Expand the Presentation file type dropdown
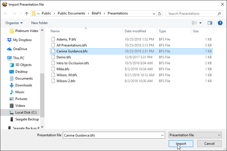 point(195,135)
